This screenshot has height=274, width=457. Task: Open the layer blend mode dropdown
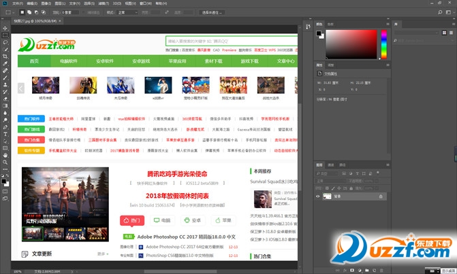(x=331, y=181)
